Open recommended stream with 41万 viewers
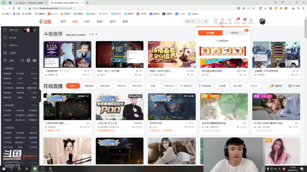This screenshot has width=307, height=172. (67, 54)
